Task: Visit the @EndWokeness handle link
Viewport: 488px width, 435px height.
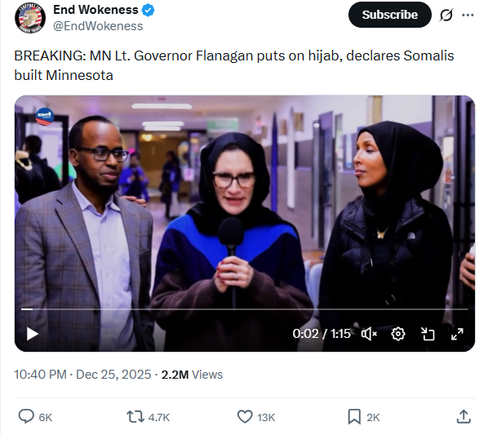Action: pyautogui.click(x=98, y=26)
